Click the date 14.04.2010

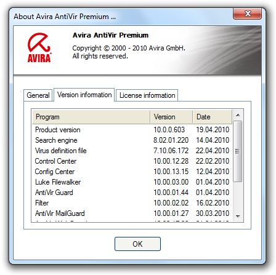[x=213, y=140]
